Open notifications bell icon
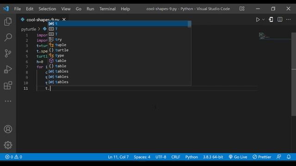Image resolution: width=296 pixels, height=166 pixels. coord(289,157)
